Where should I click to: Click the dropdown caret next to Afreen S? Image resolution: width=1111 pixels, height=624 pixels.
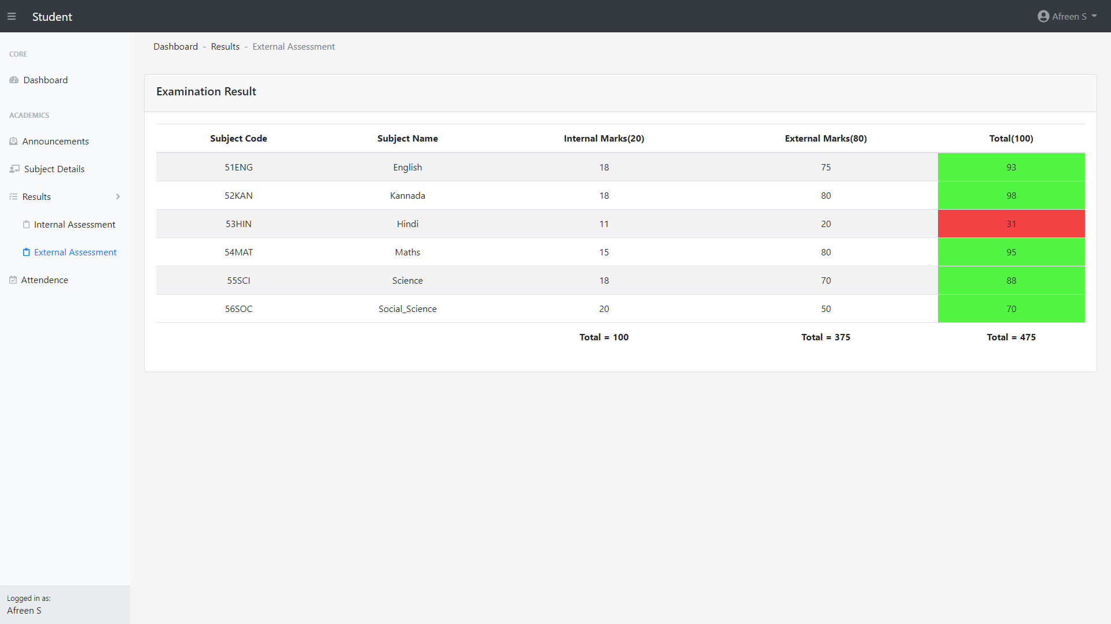point(1094,16)
